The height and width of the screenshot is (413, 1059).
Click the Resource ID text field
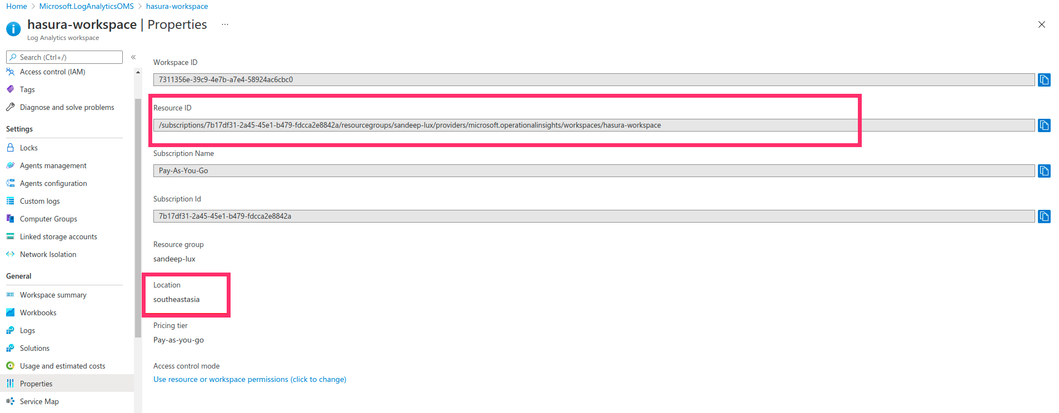point(594,125)
